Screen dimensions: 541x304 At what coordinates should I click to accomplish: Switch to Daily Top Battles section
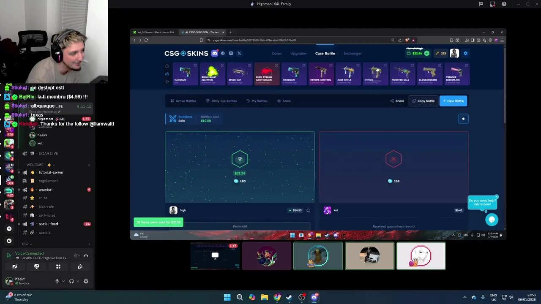coord(221,101)
